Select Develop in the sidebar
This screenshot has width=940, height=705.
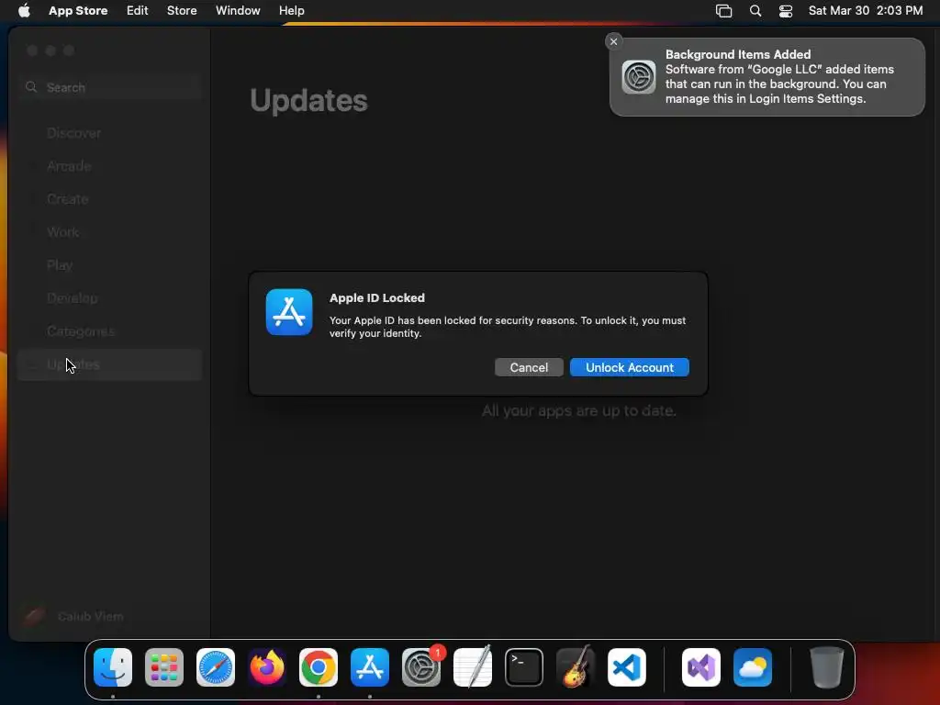click(x=110, y=298)
